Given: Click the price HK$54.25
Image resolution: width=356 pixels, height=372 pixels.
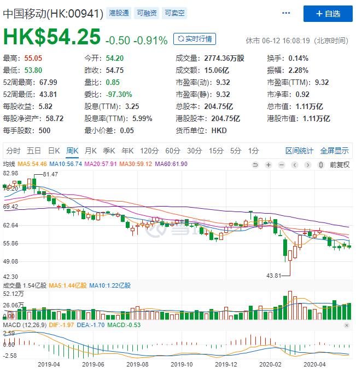Looking at the screenshot, I should click(52, 37).
